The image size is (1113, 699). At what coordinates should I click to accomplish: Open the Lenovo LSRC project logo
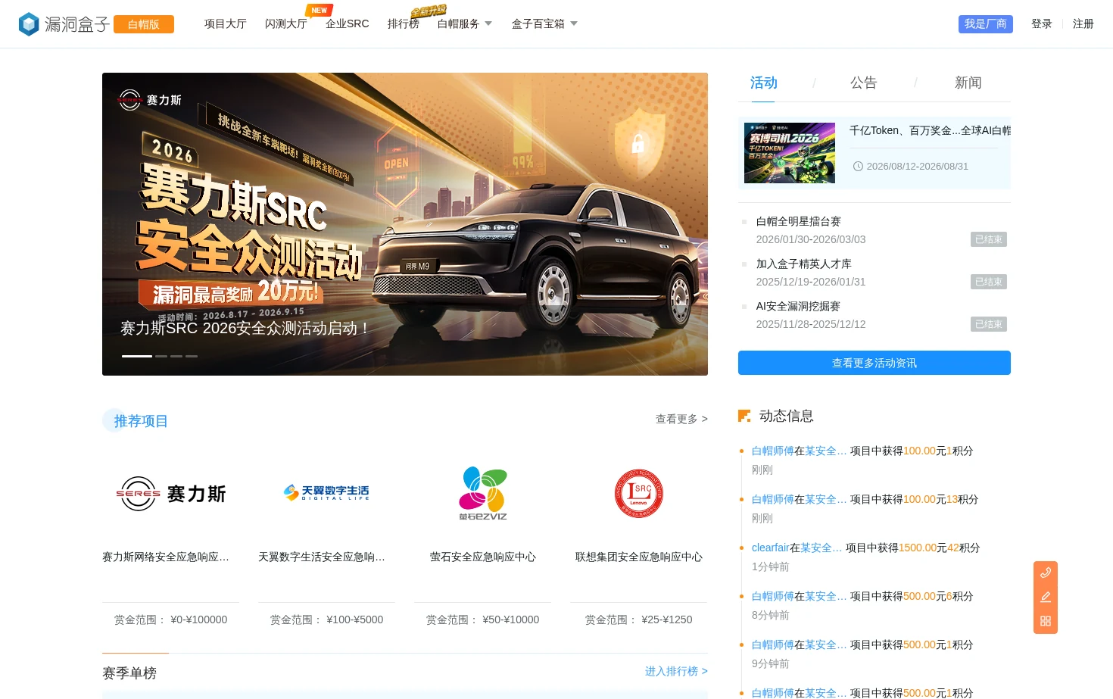(x=638, y=493)
